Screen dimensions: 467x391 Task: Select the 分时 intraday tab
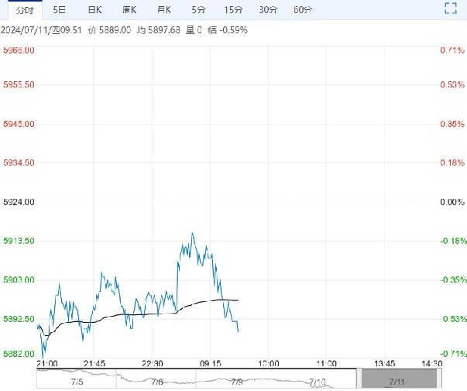pos(26,10)
